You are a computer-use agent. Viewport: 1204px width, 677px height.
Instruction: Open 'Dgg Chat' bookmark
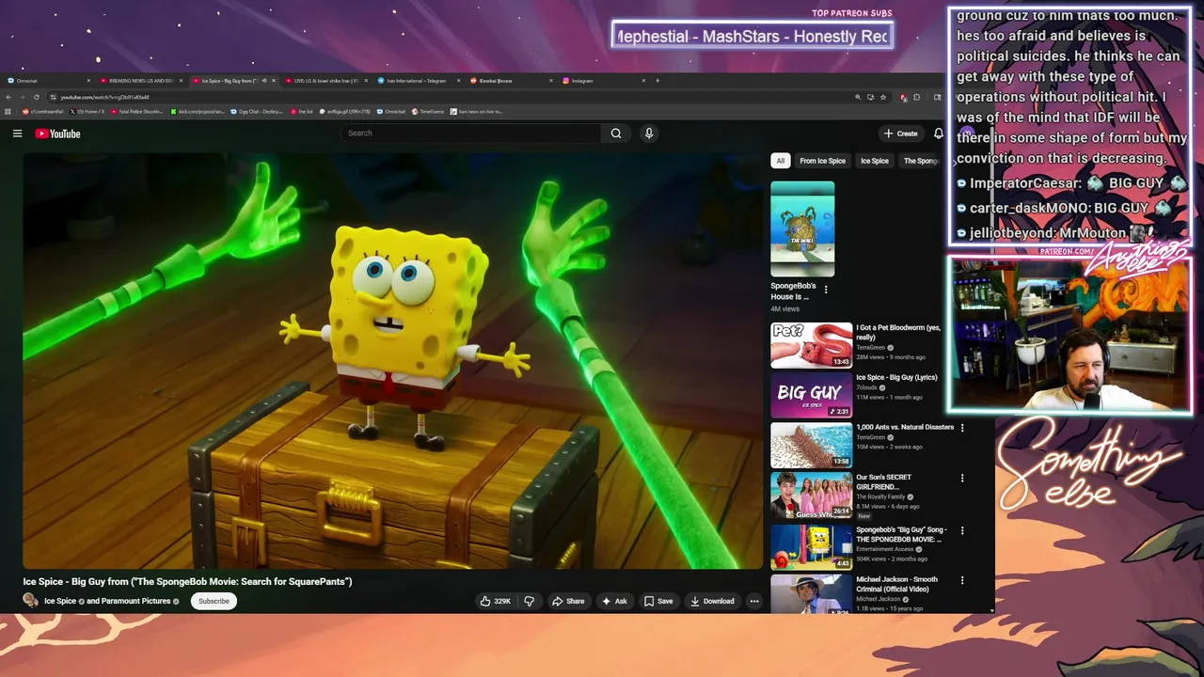coord(256,111)
